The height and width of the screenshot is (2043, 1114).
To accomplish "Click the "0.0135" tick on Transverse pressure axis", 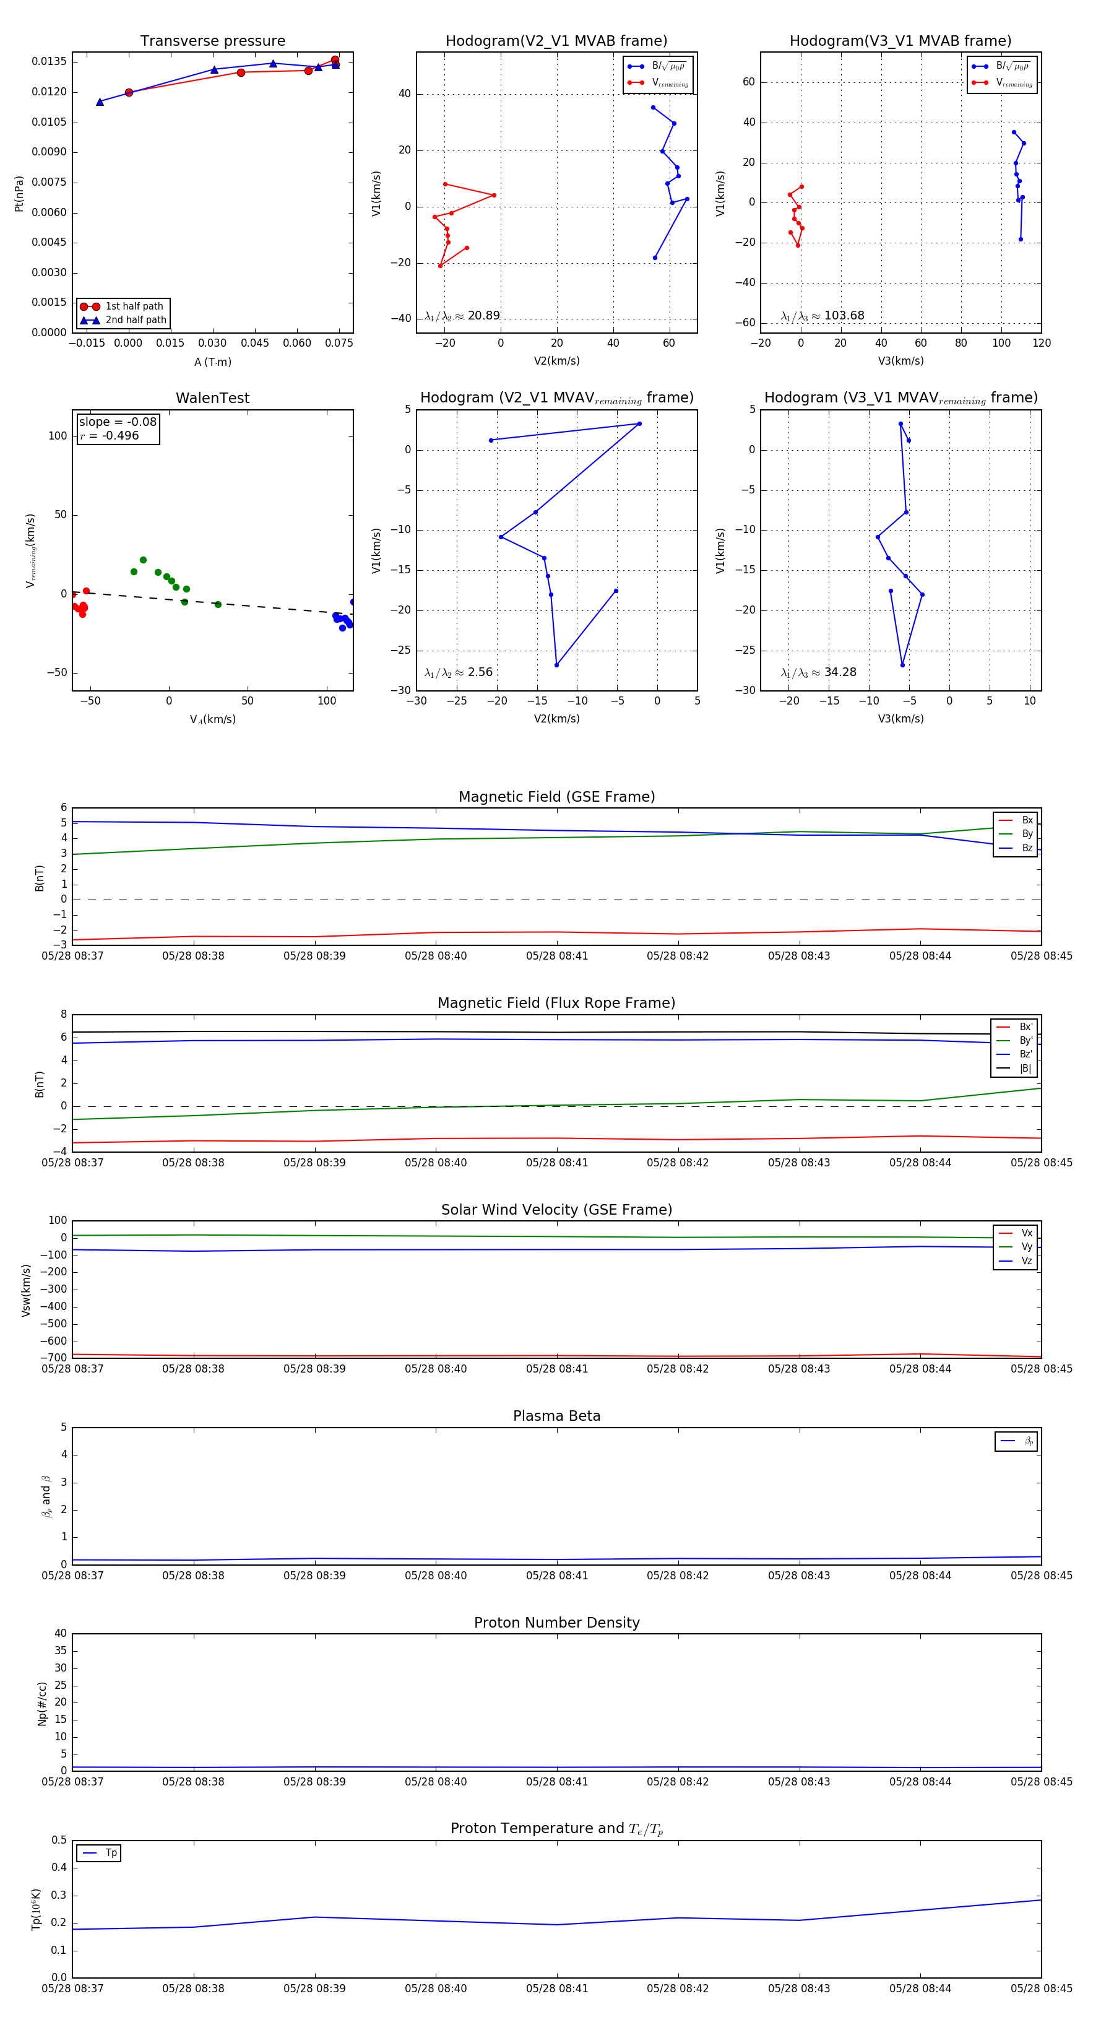I will (x=49, y=61).
